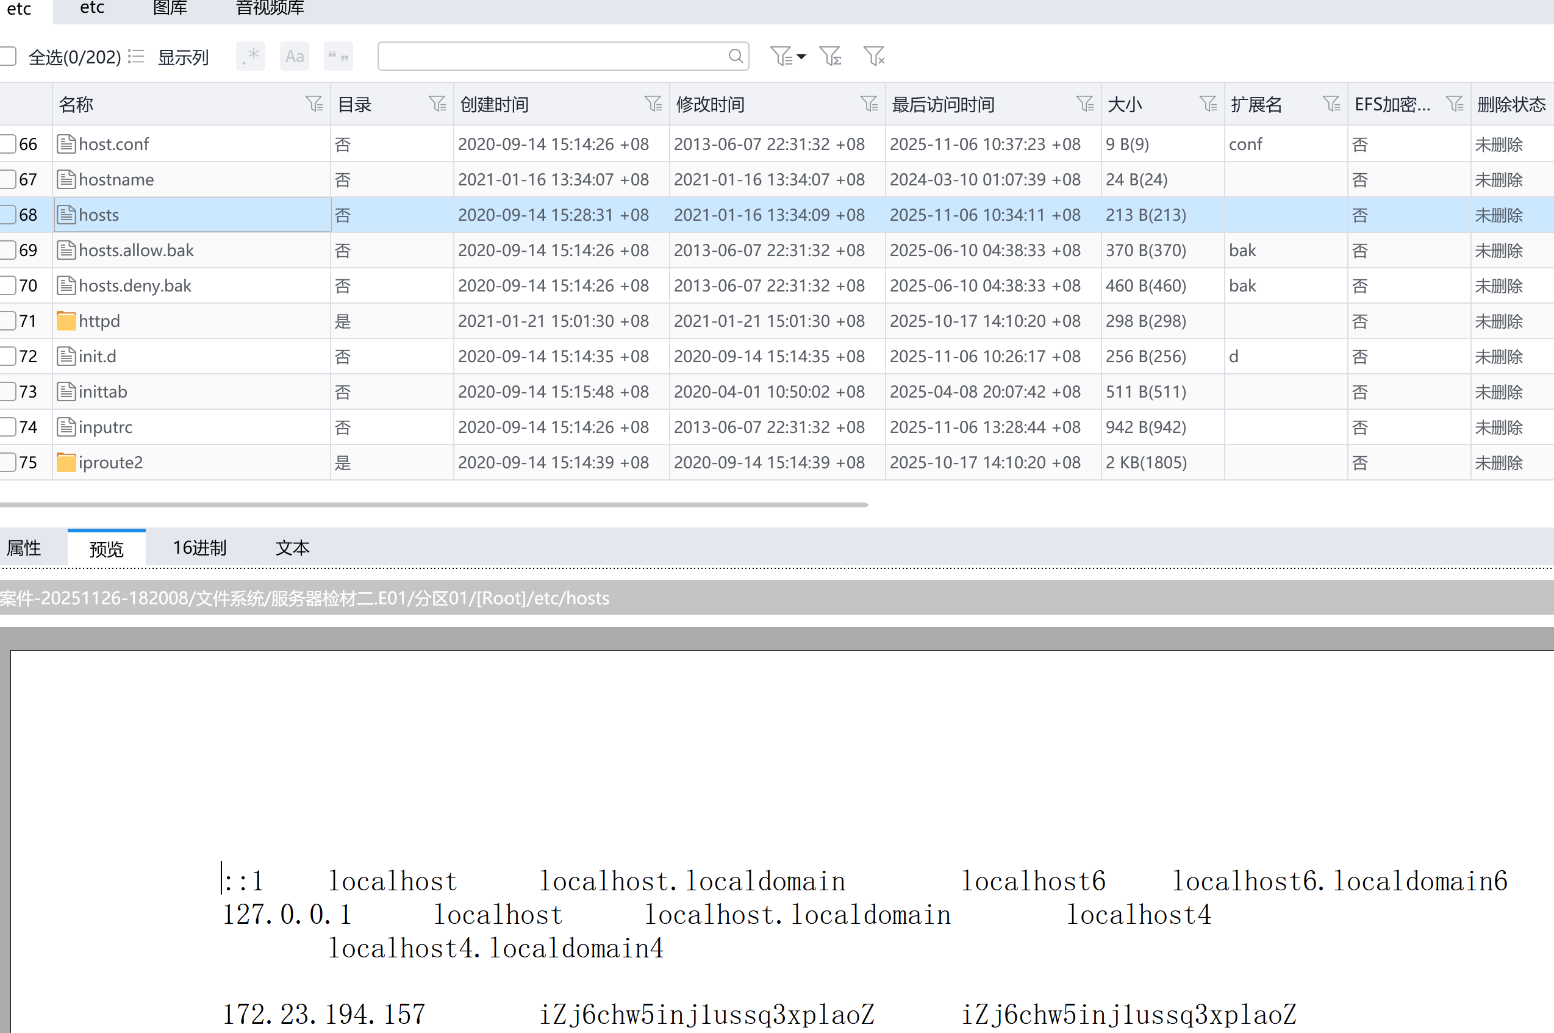Click into the search input field

coord(552,57)
